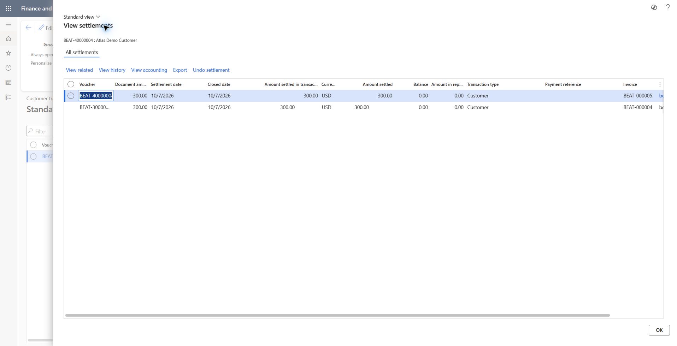
Task: Click the Filter box in background page
Action: point(40,131)
